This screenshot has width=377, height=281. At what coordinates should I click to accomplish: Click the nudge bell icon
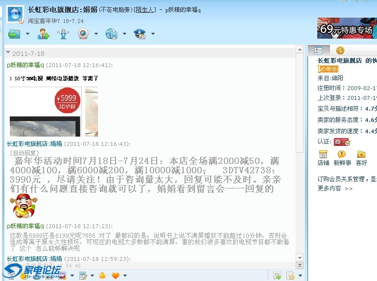[102, 276]
